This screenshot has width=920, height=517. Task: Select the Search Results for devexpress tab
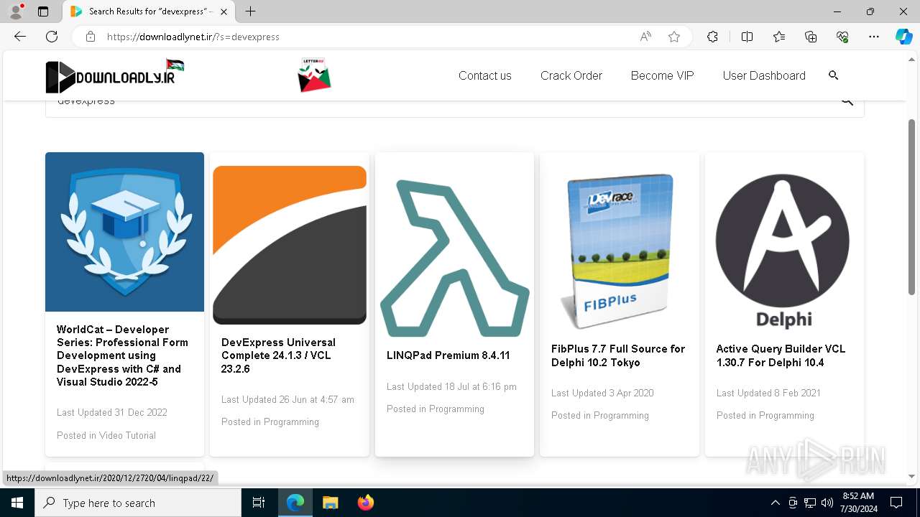coord(149,11)
